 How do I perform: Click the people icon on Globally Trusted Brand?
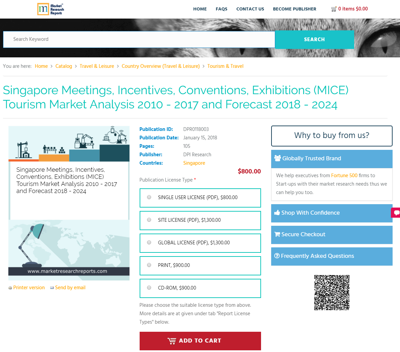[278, 158]
